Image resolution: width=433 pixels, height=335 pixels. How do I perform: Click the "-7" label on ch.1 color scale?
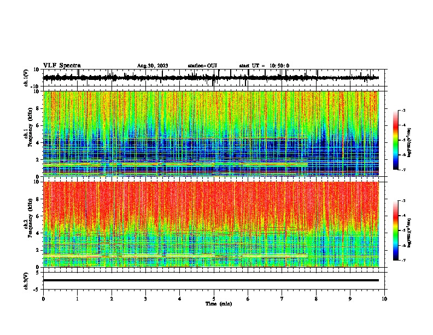point(403,170)
